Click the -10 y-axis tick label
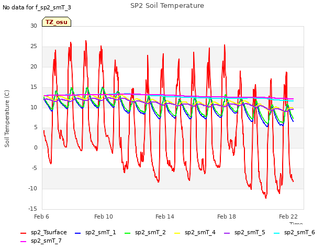The width and height of the screenshot is (335, 251). (x=32, y=188)
